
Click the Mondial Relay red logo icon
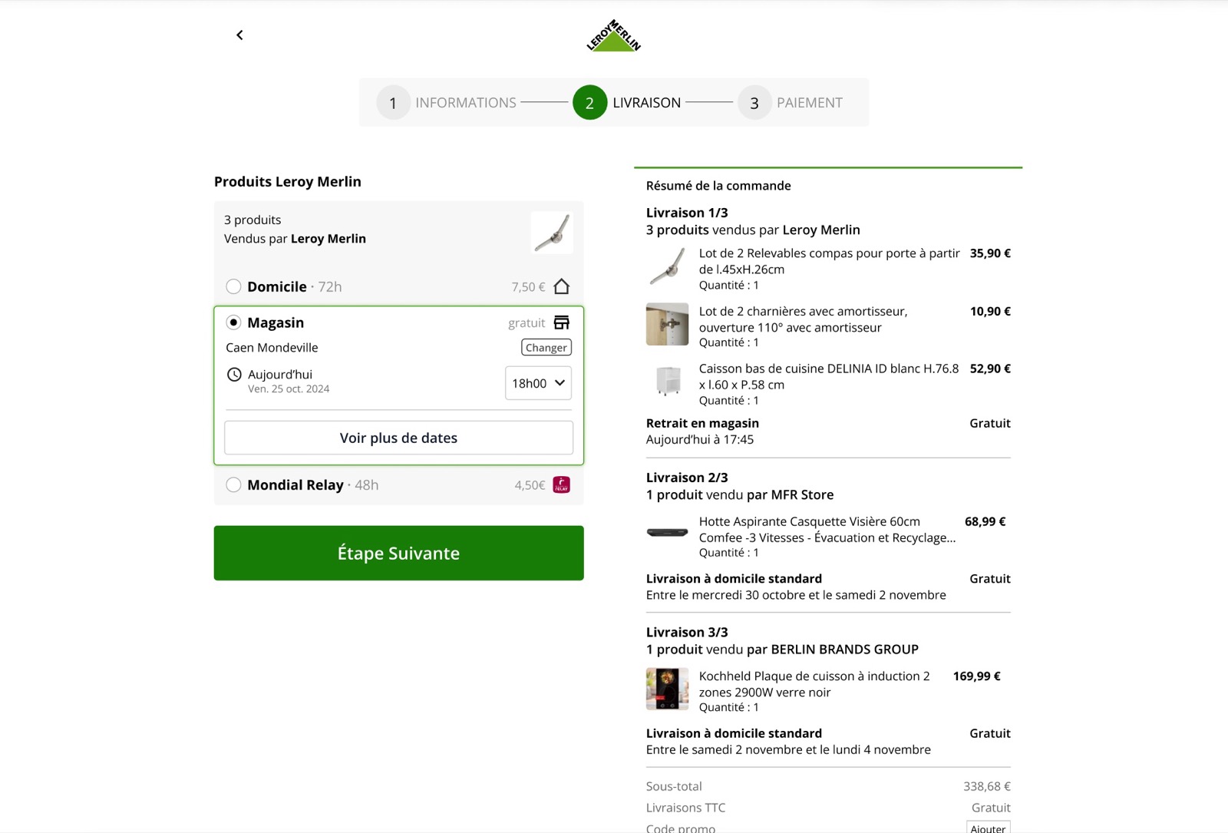[562, 485]
